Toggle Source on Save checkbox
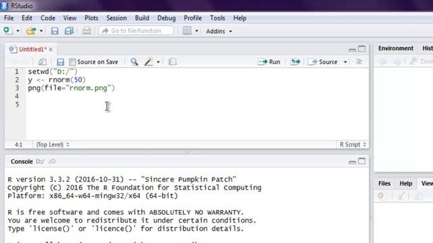This screenshot has height=243, width=433. point(72,62)
